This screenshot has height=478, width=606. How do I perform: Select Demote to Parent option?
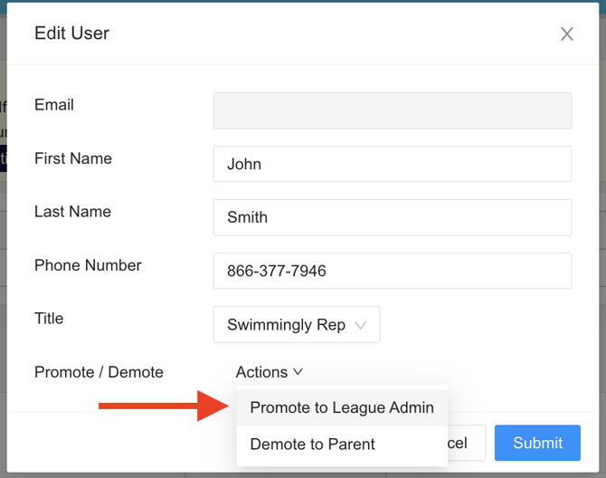[312, 445]
